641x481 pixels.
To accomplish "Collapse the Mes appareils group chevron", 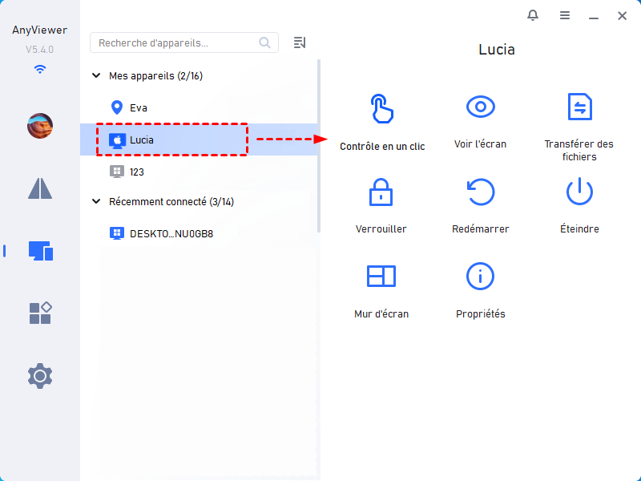I will point(96,75).
